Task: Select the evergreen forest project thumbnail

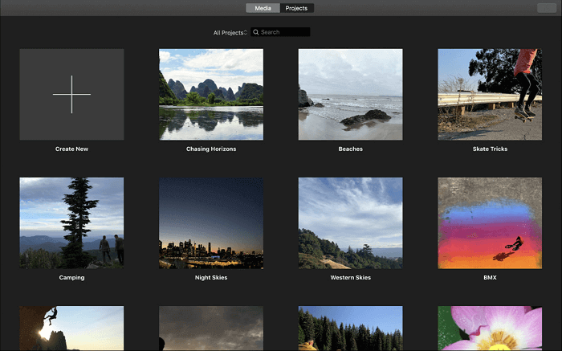Action: click(350, 329)
